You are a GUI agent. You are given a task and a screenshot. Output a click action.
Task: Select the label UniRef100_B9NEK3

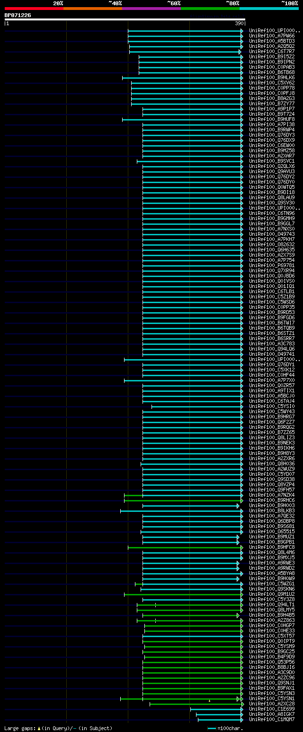[x=272, y=443]
